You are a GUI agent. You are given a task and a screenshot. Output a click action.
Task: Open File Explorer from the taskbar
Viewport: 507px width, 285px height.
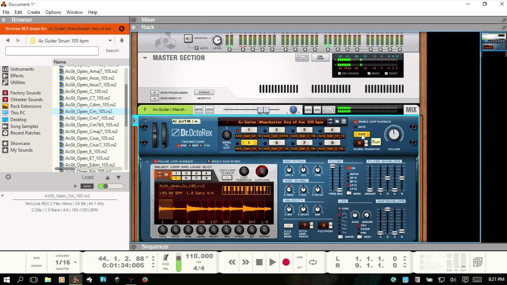pos(48,280)
